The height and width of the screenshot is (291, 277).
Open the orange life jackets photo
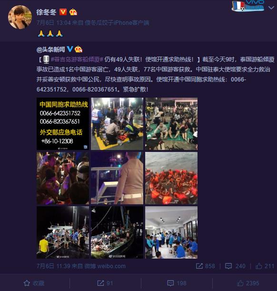(171, 178)
